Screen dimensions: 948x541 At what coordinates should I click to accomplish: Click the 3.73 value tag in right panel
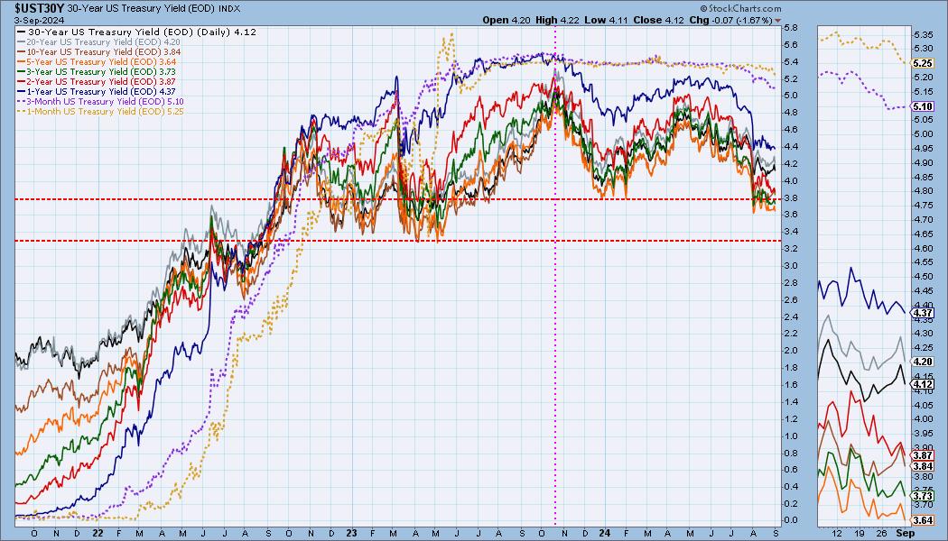(922, 496)
